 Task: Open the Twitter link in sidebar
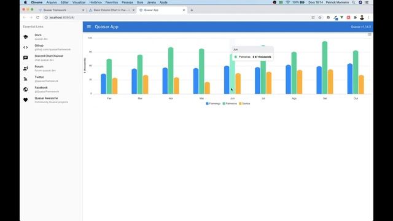(x=51, y=79)
